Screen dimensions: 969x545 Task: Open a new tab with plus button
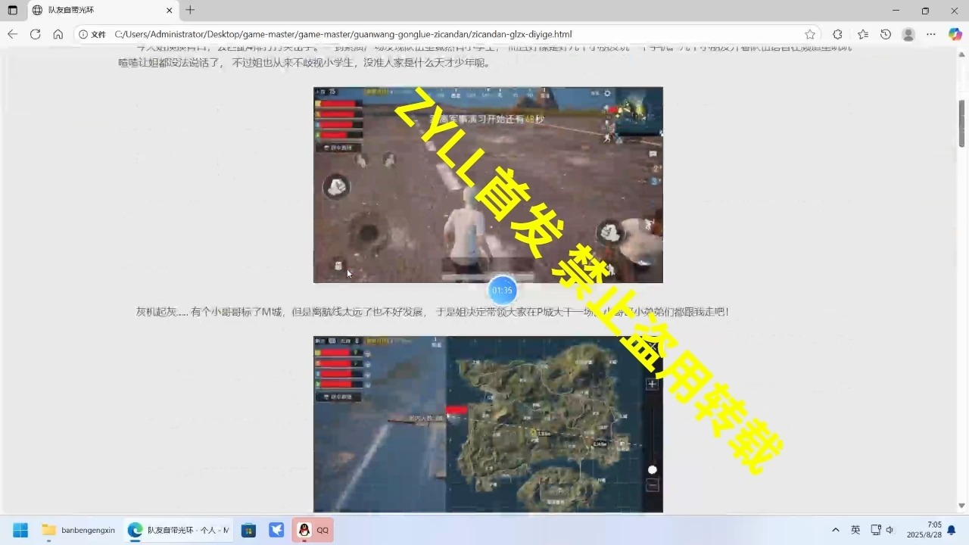pyautogui.click(x=190, y=10)
